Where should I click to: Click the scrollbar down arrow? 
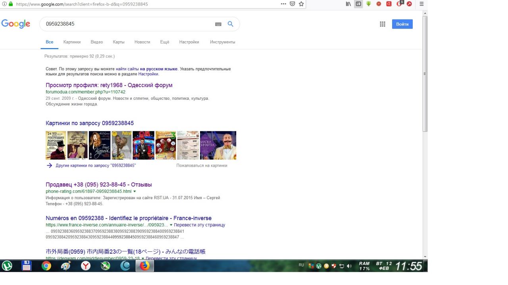425,256
